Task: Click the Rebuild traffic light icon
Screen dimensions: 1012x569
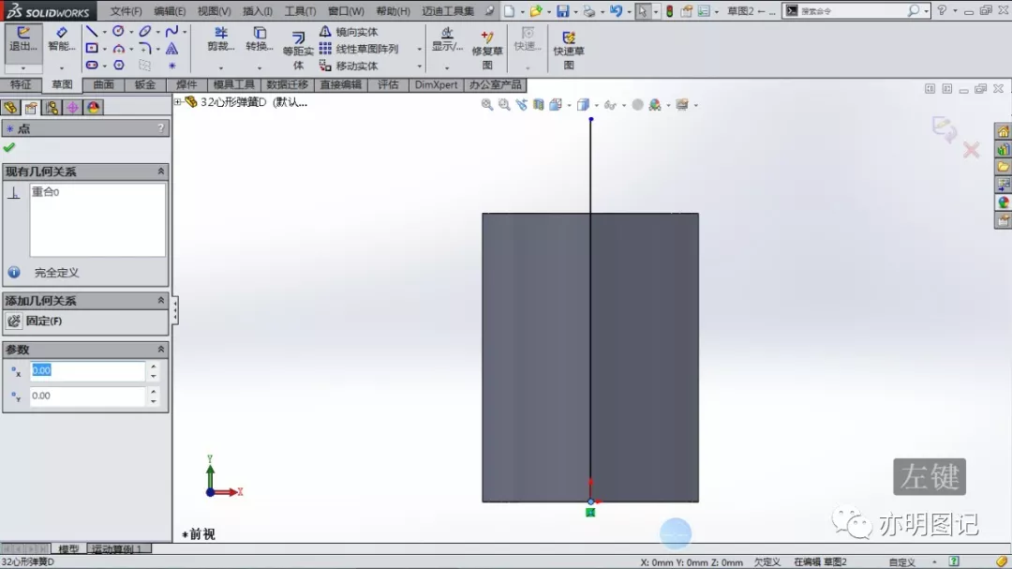Action: (x=669, y=11)
